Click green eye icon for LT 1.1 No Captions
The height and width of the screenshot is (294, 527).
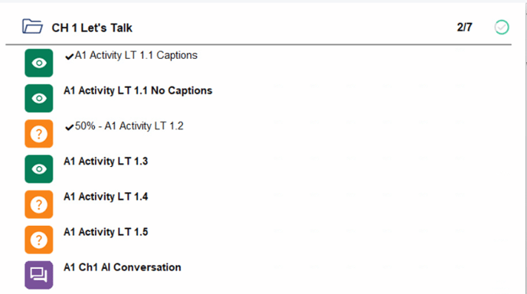(x=38, y=98)
